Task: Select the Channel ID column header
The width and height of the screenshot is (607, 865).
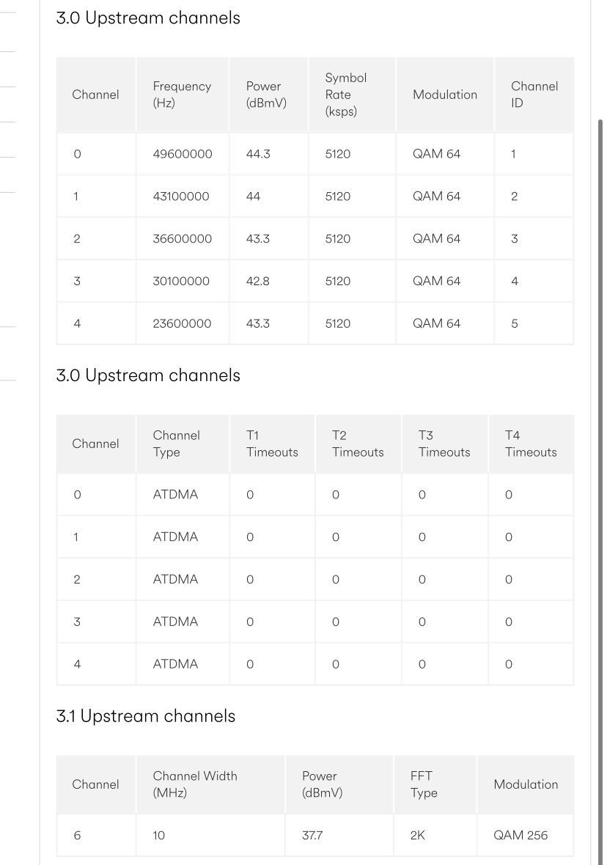Action: tap(534, 95)
